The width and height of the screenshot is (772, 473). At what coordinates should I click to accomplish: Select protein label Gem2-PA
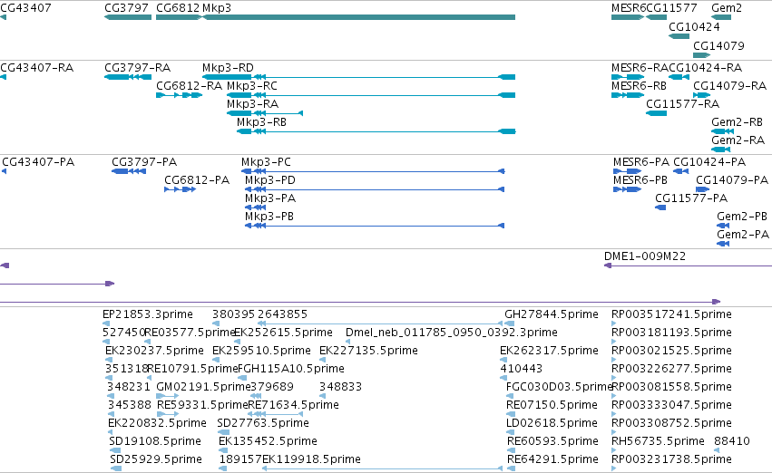[743, 235]
